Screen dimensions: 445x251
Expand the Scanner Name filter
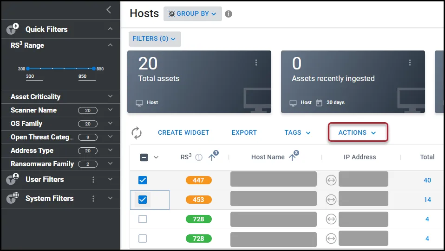click(111, 109)
